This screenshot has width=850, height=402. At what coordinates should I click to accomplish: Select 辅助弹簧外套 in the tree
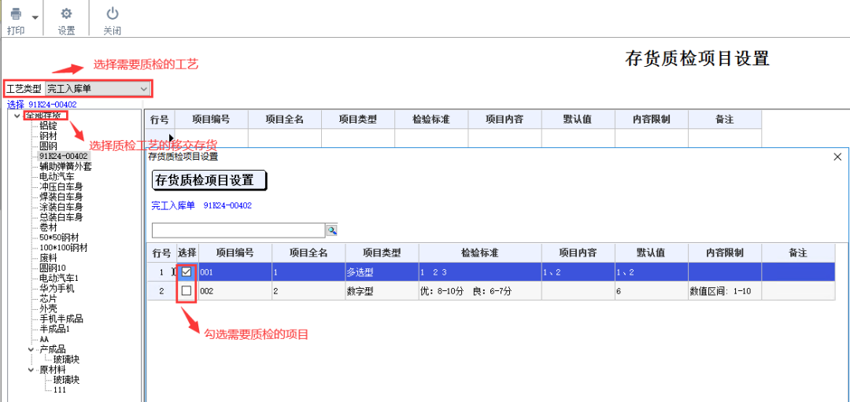click(x=61, y=166)
